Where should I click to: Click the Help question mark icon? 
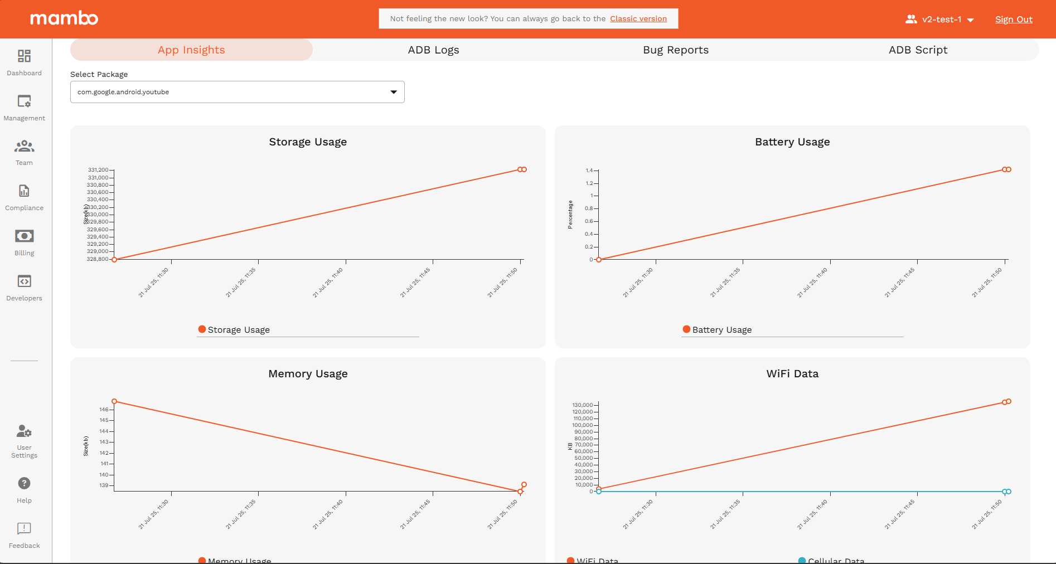(24, 483)
